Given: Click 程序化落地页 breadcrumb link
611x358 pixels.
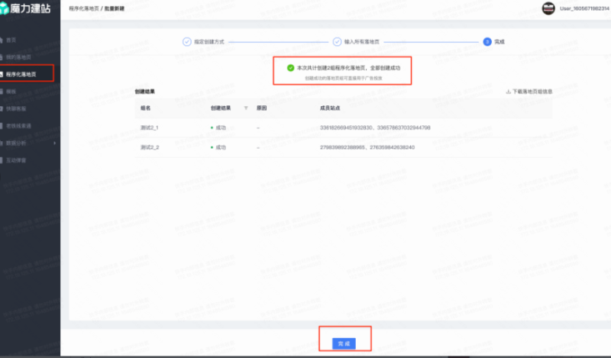Looking at the screenshot, I should click(x=84, y=8).
